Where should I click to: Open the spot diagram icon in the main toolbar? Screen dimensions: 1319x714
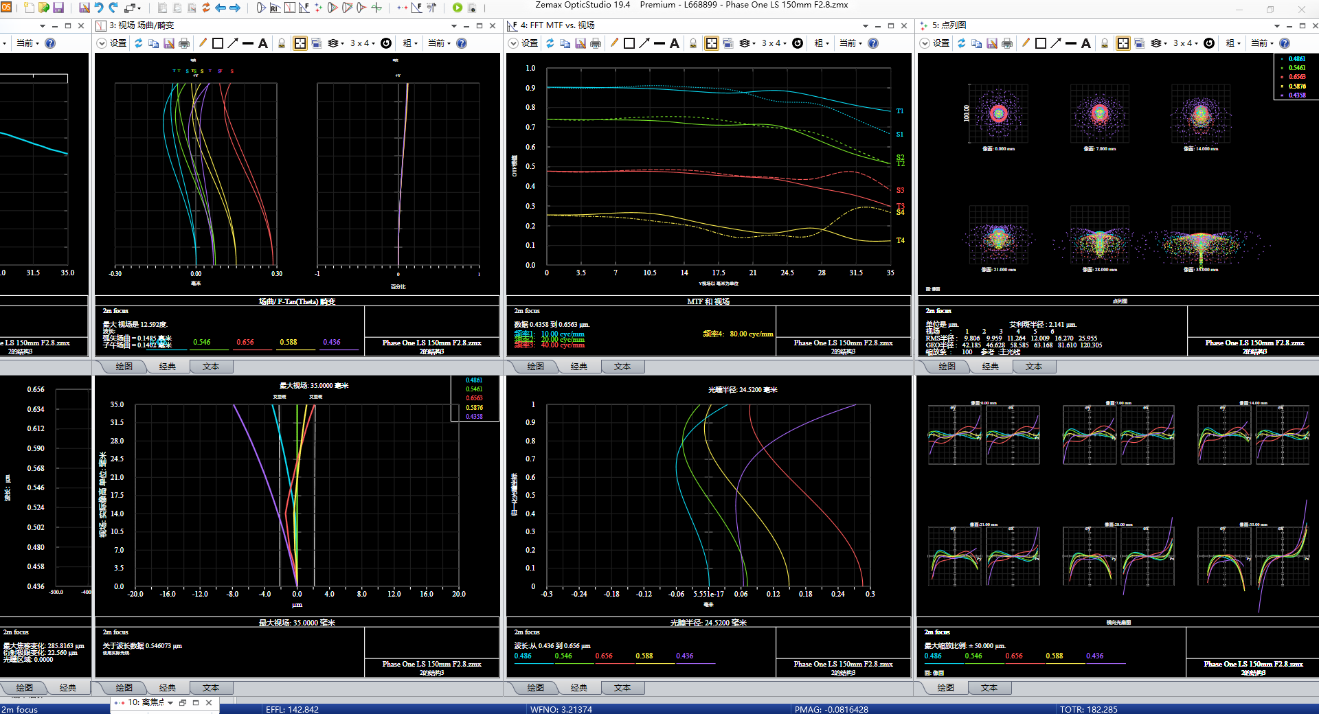pos(318,8)
